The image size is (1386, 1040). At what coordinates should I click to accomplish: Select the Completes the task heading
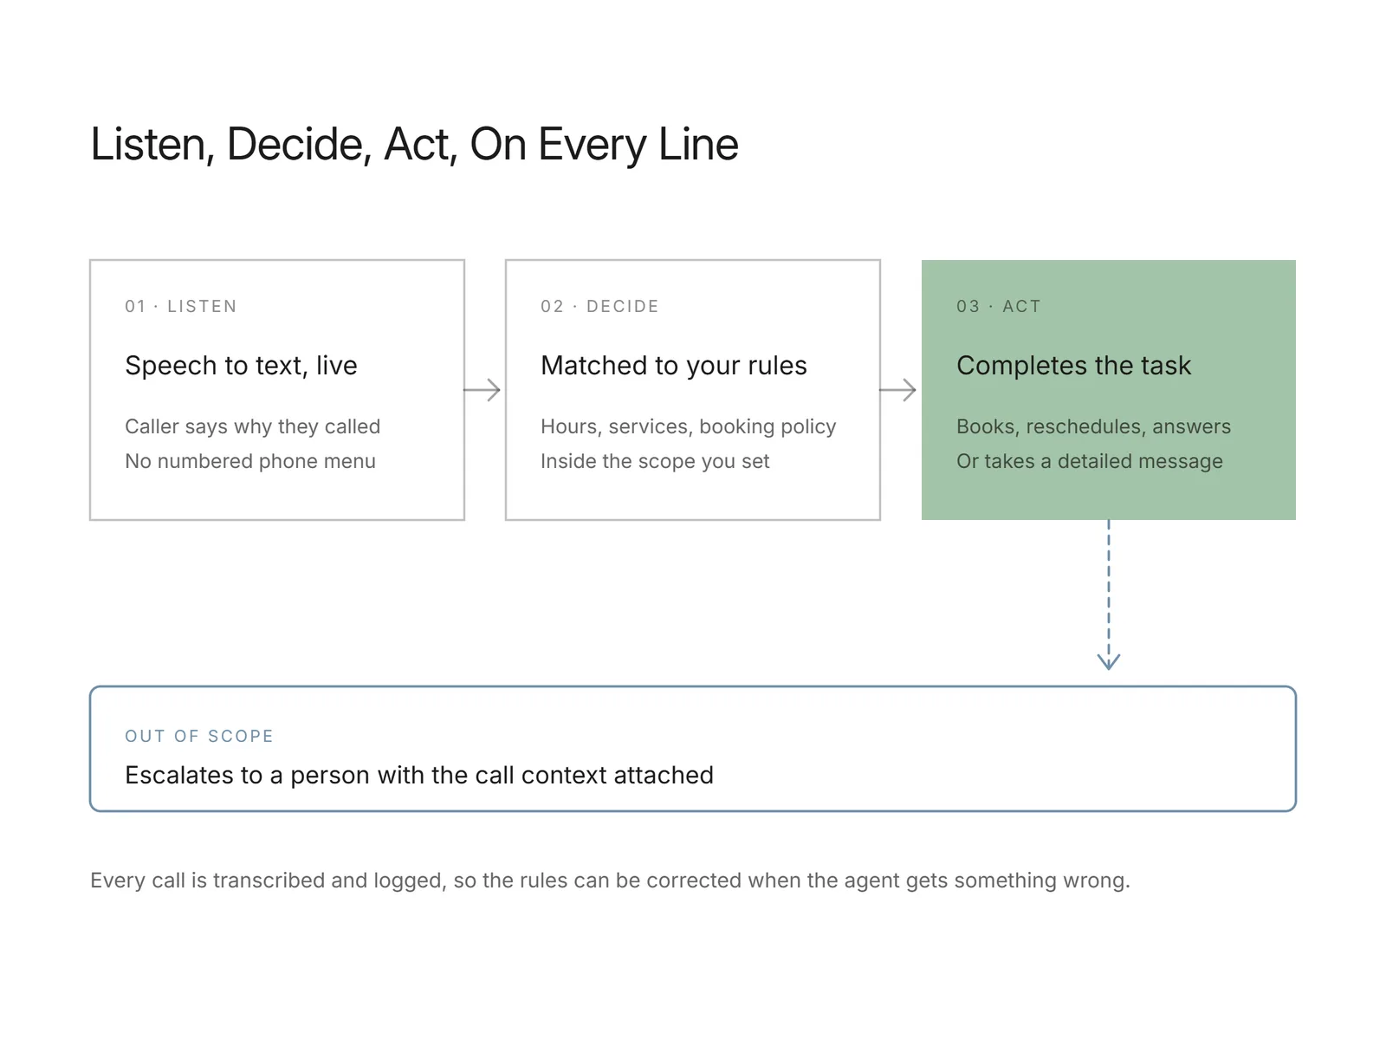(1073, 366)
